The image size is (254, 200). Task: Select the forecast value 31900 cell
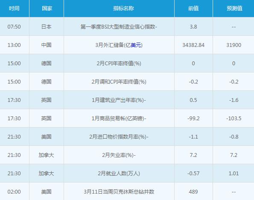tap(234, 45)
